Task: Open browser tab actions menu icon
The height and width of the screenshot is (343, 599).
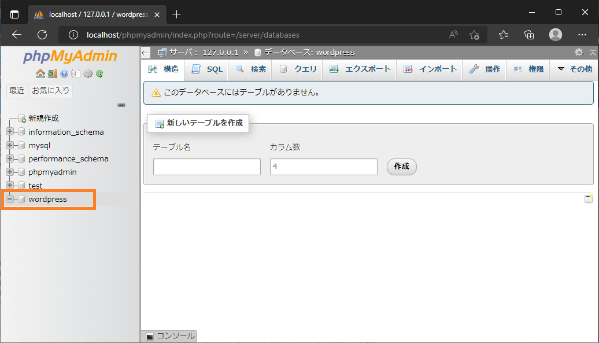Action: [x=14, y=14]
